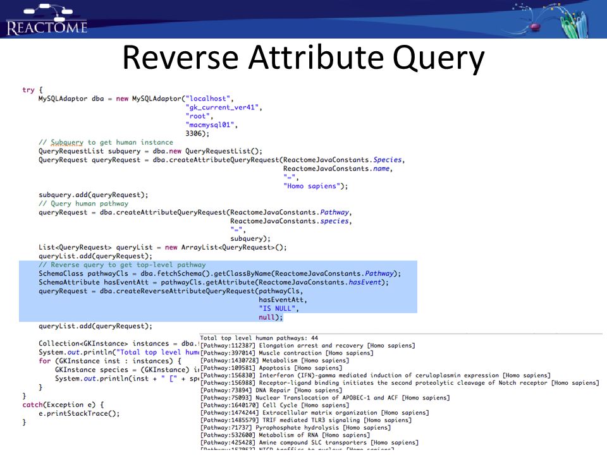607x455 pixels.
Task: Click the Collection<GKInstance> instances line
Action: (x=118, y=344)
